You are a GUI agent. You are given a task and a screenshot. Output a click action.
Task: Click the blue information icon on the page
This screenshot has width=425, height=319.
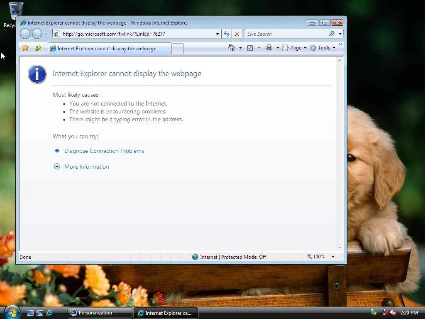pos(37,74)
